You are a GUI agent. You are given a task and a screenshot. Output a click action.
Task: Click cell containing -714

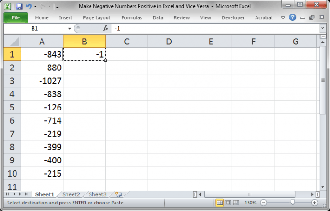point(42,120)
